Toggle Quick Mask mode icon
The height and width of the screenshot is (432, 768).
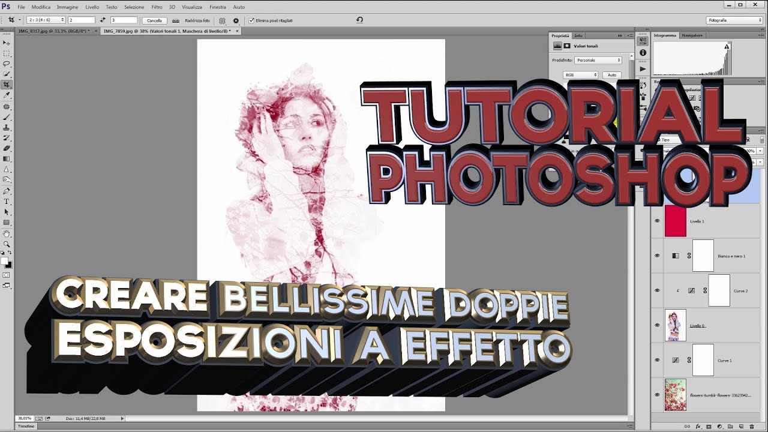coord(7,275)
